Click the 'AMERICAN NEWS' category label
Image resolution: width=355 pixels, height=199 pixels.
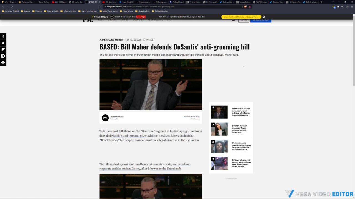pyautogui.click(x=111, y=40)
